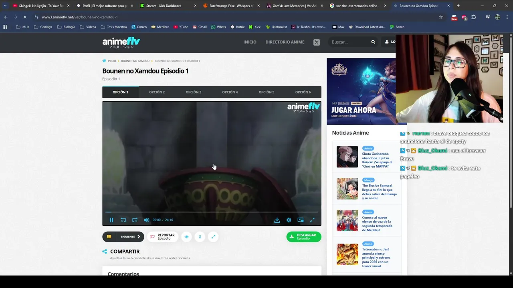Switch to Xam'd: Lost Memories browser tab
513x288 pixels.
pos(295,6)
